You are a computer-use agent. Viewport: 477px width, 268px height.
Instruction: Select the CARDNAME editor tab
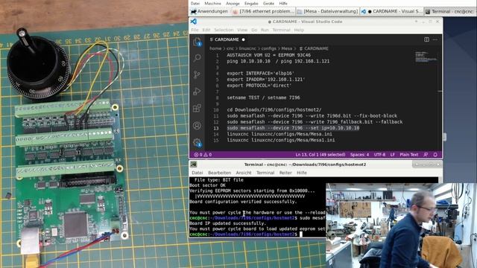227,39
